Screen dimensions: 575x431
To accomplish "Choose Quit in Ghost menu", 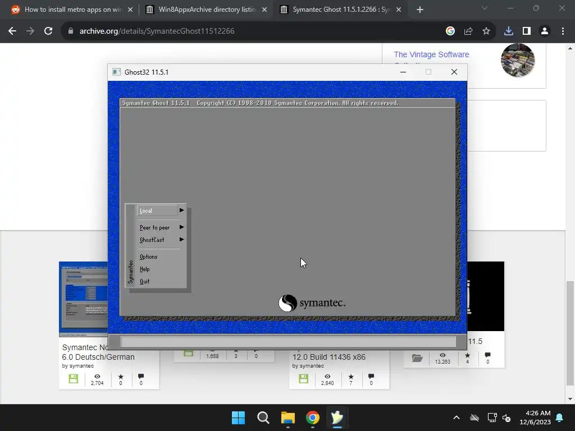I will [x=144, y=282].
